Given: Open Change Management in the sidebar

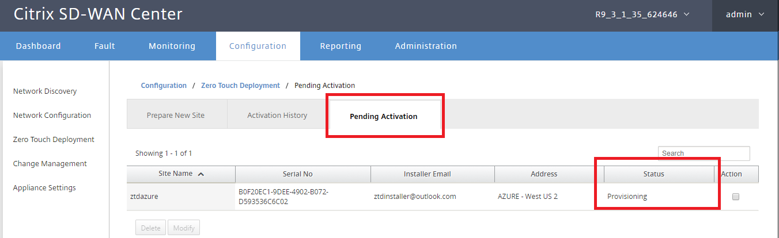Looking at the screenshot, I should pos(50,164).
